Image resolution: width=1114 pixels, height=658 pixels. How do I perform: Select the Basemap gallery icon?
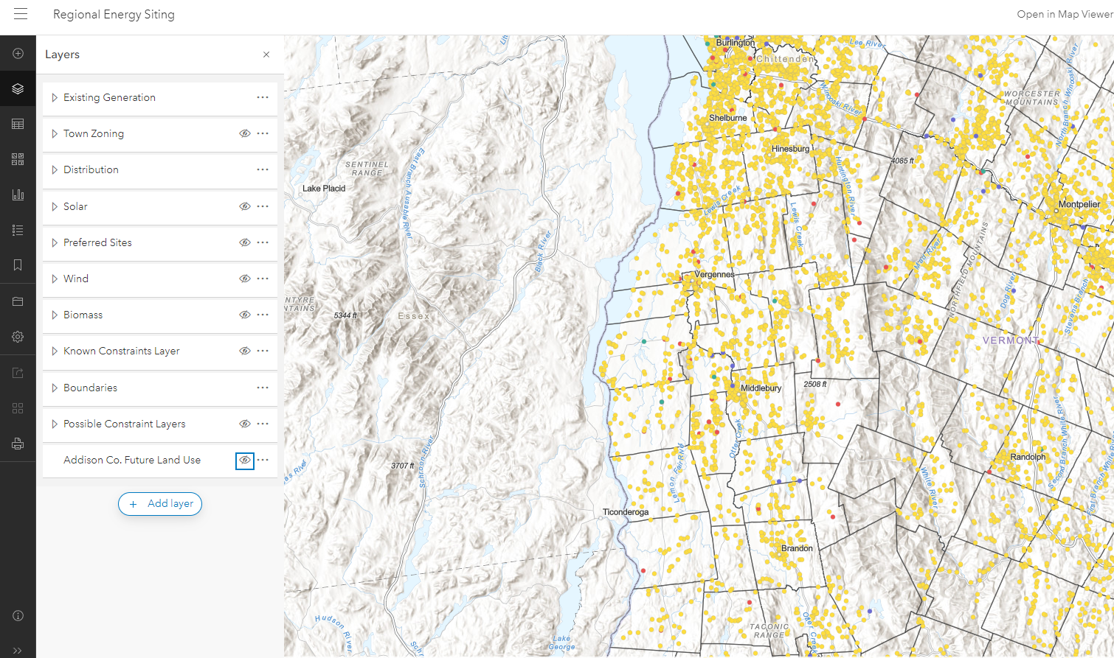[x=18, y=158]
